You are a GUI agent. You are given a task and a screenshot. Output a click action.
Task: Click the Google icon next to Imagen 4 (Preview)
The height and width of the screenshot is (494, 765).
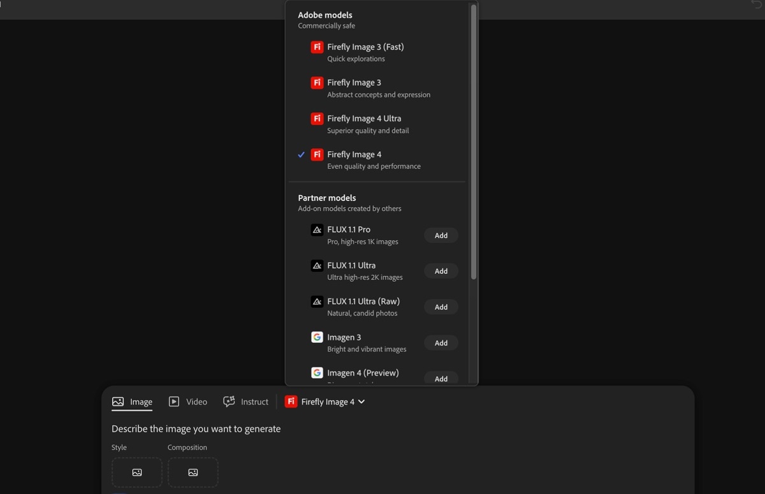(317, 373)
